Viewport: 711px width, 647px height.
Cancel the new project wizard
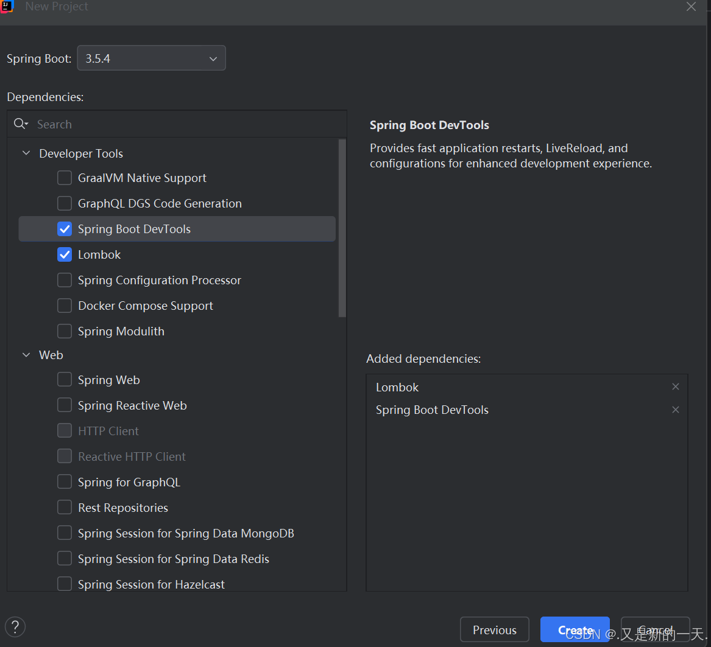coord(655,630)
